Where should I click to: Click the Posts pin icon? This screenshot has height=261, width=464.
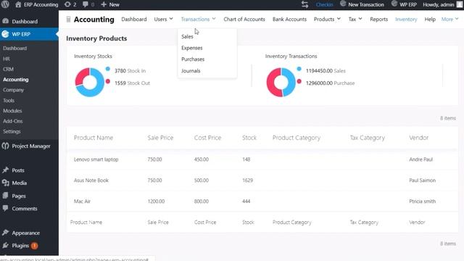point(5,170)
